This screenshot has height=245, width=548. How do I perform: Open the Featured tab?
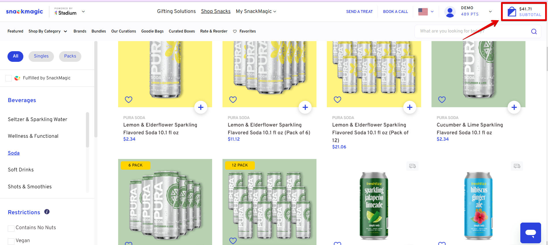coord(15,31)
